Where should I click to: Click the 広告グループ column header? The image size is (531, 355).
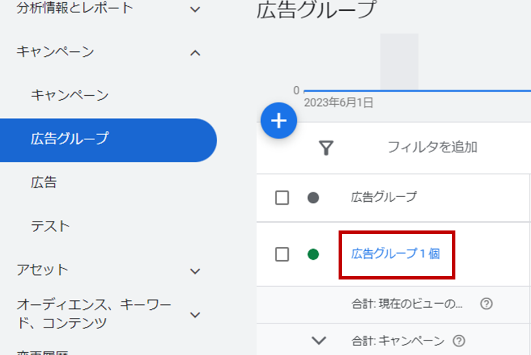tap(384, 197)
